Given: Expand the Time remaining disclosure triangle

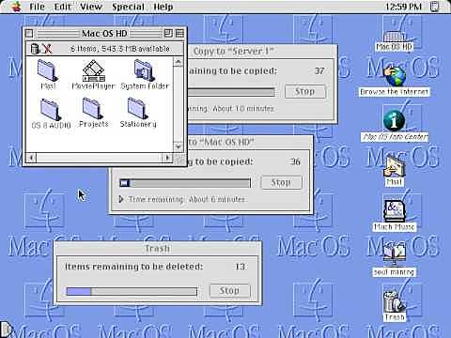Looking at the screenshot, I should (x=121, y=199).
